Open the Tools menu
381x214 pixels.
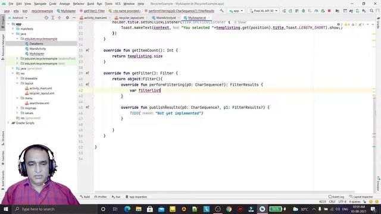(x=108, y=4)
